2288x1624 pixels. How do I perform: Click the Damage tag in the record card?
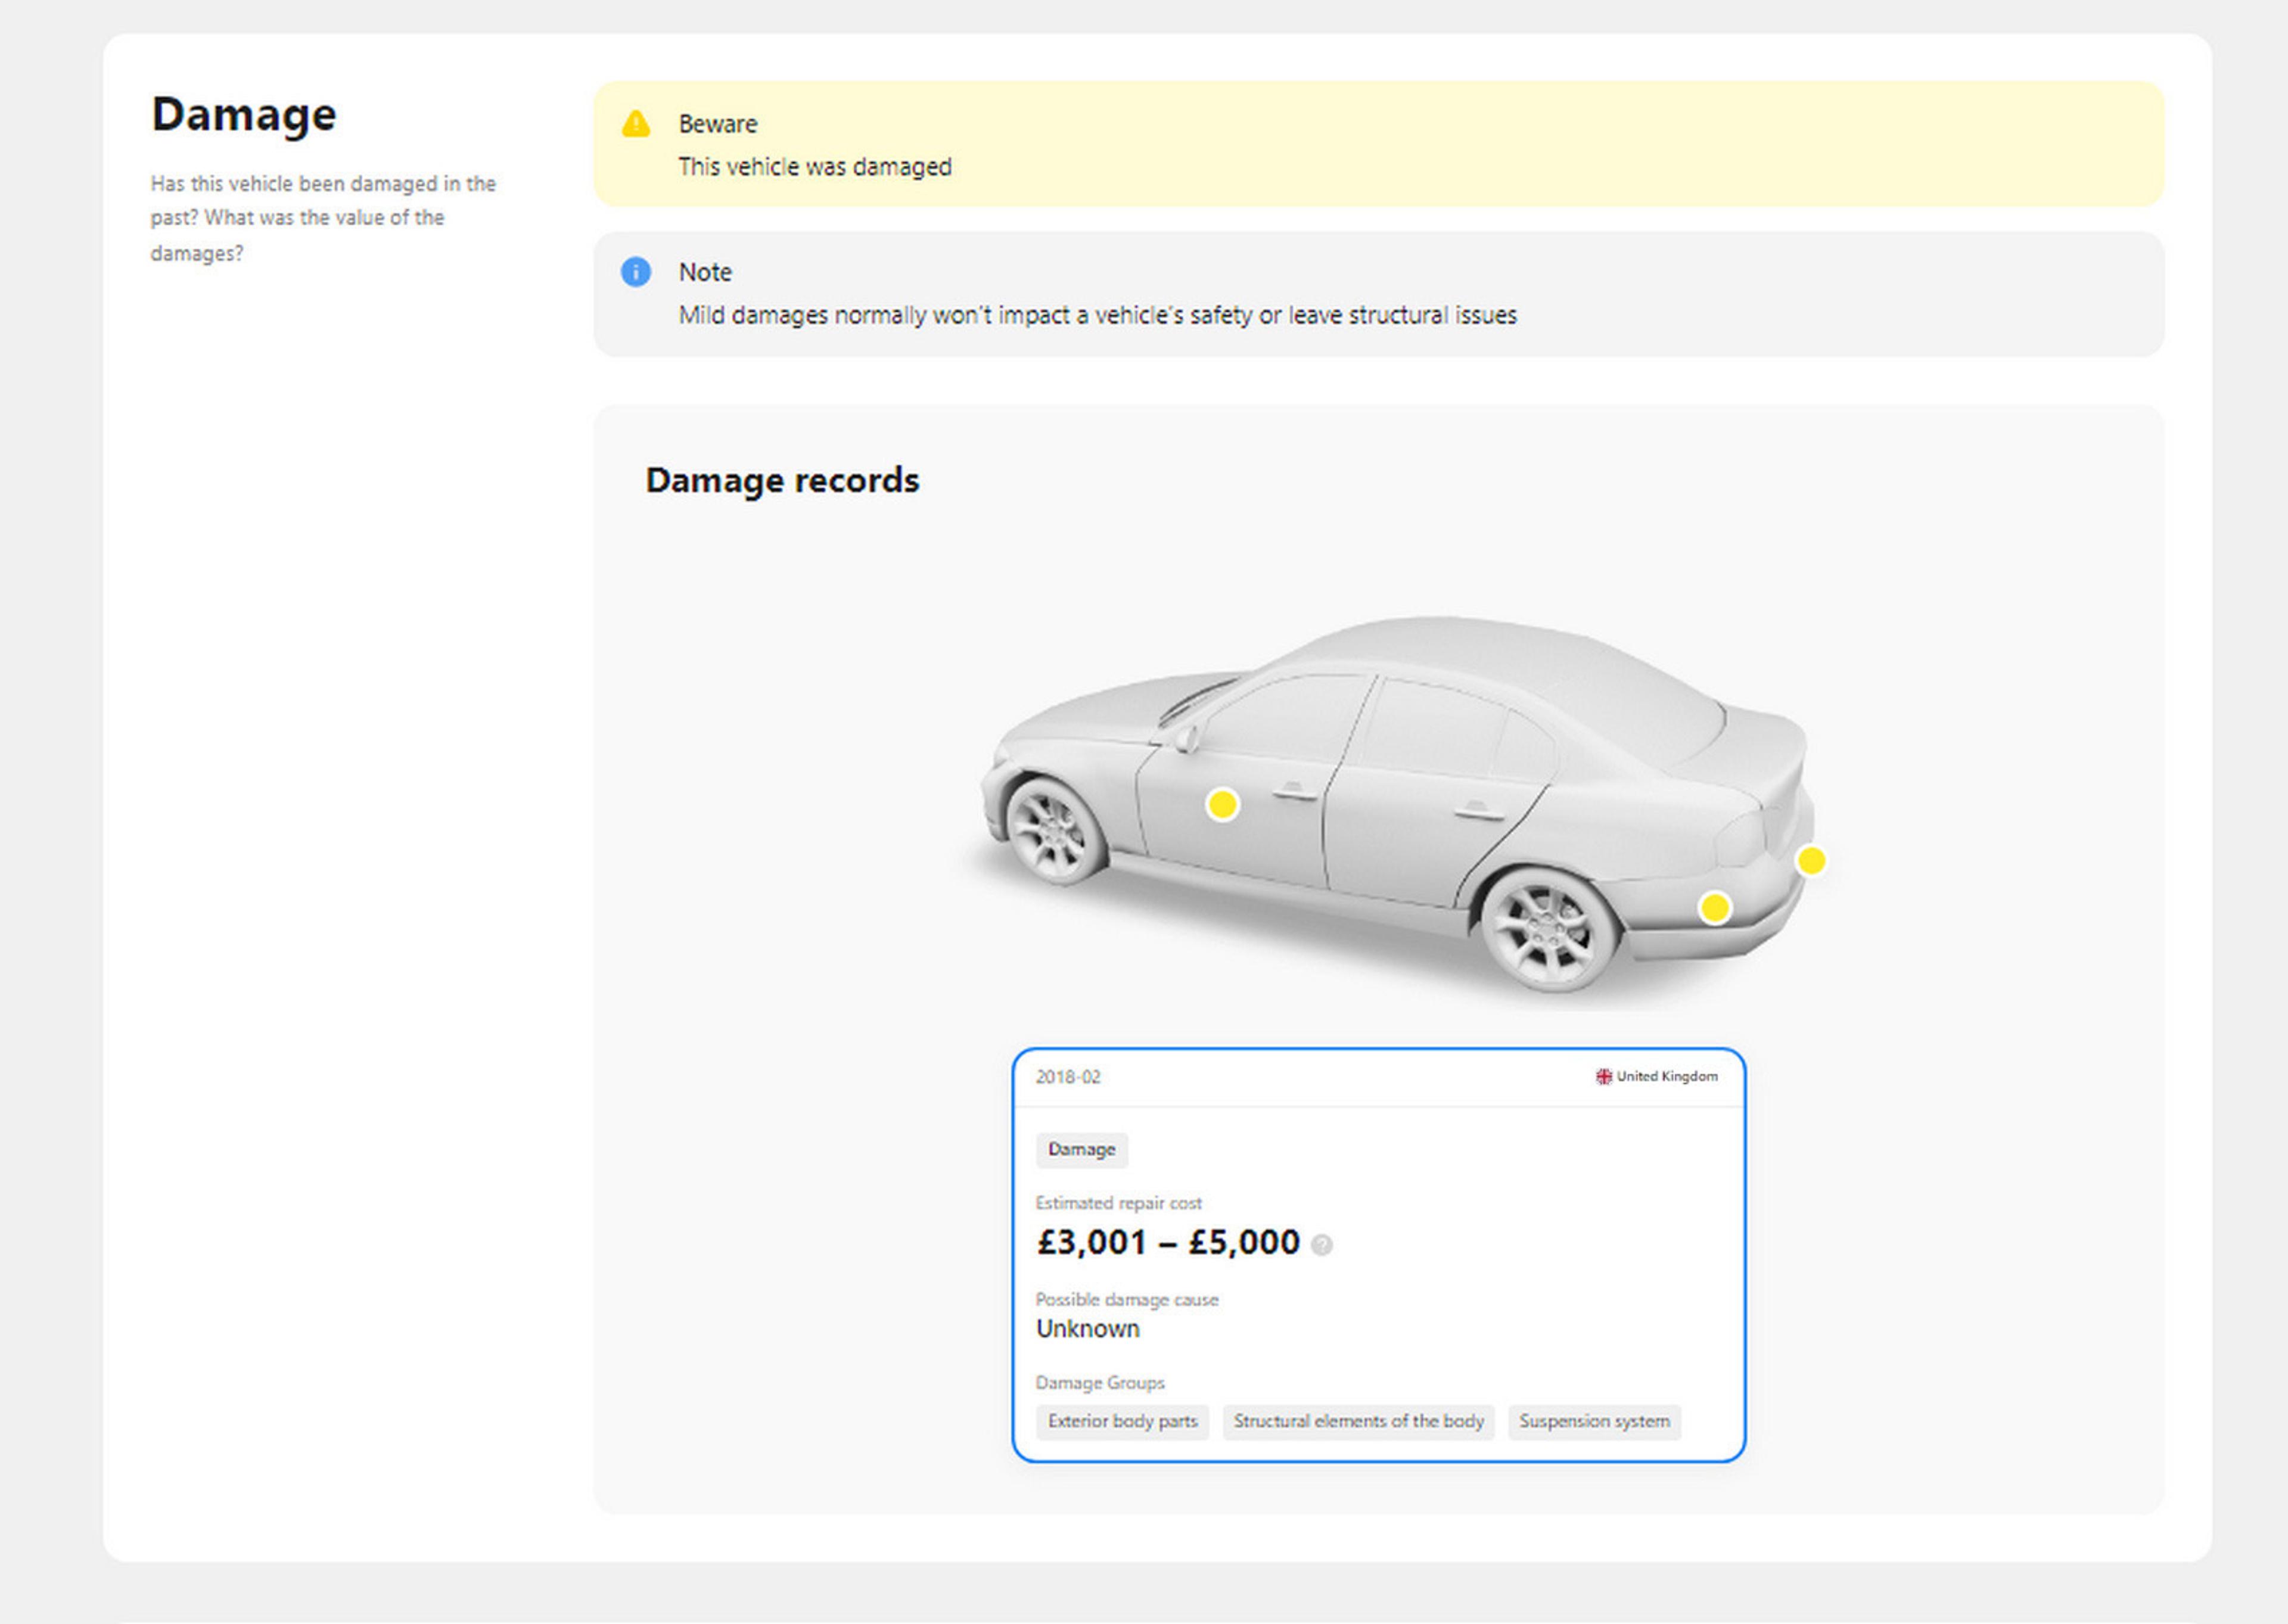click(x=1081, y=1150)
